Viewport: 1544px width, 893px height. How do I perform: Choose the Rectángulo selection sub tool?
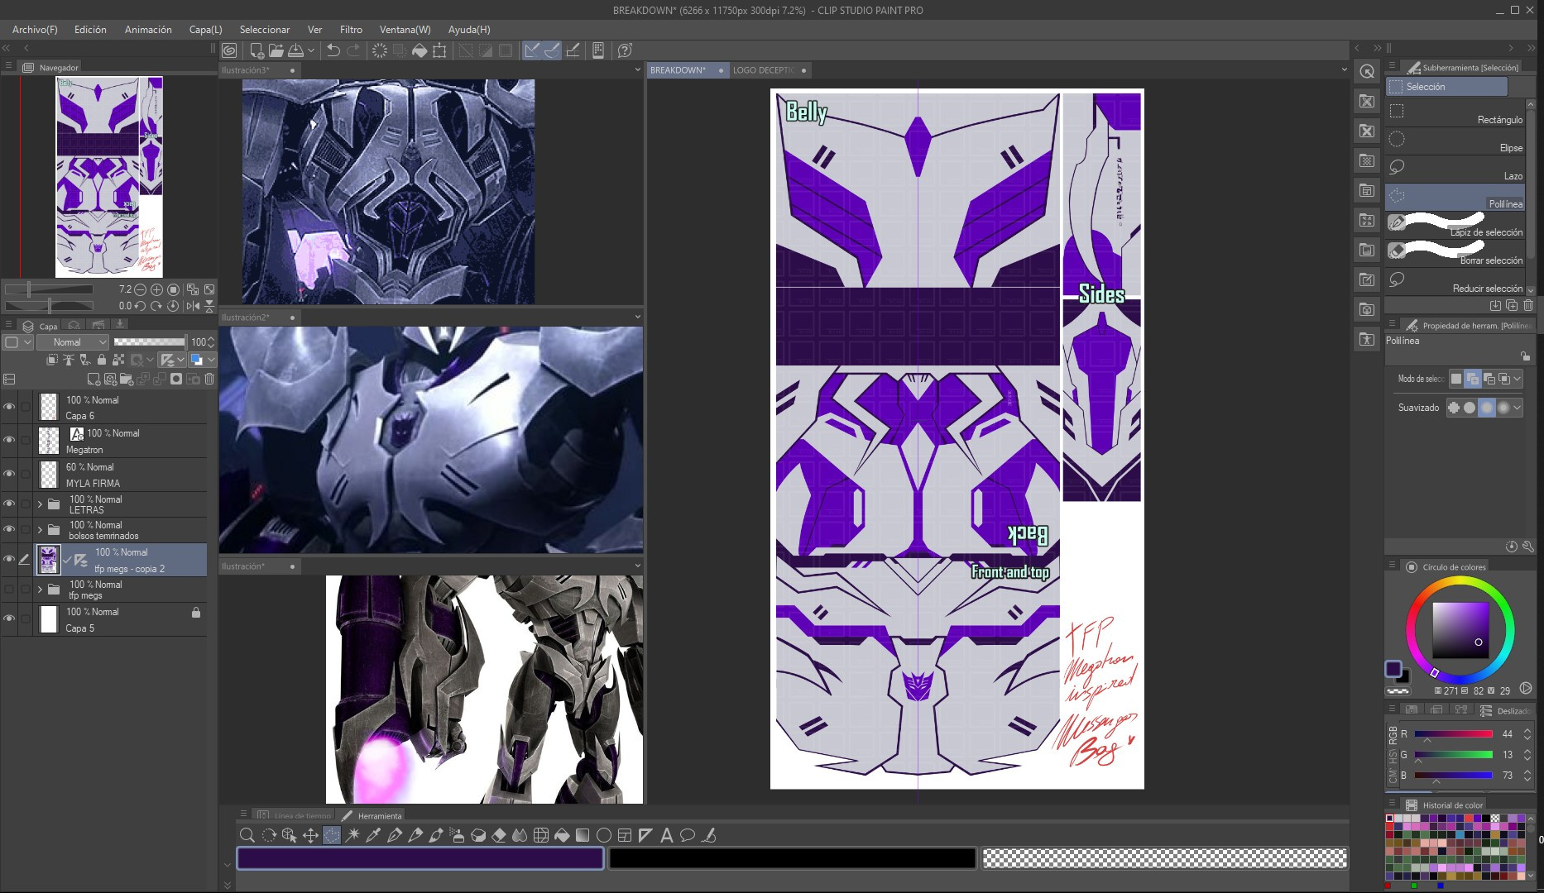pos(1455,114)
